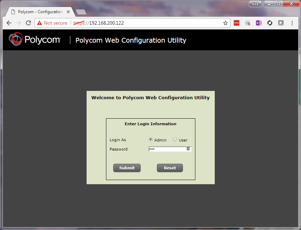This screenshot has height=230, width=301.
Task: Open a new browser tab
Action: tap(81, 12)
